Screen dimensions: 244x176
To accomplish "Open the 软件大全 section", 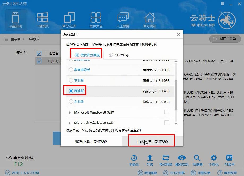I will pyautogui.click(x=96, y=20).
